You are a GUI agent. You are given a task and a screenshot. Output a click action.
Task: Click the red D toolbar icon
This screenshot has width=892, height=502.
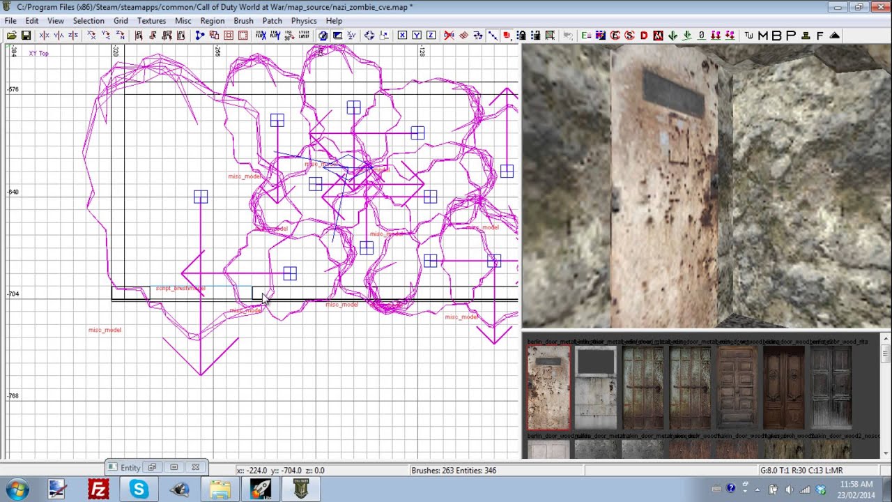tap(644, 36)
